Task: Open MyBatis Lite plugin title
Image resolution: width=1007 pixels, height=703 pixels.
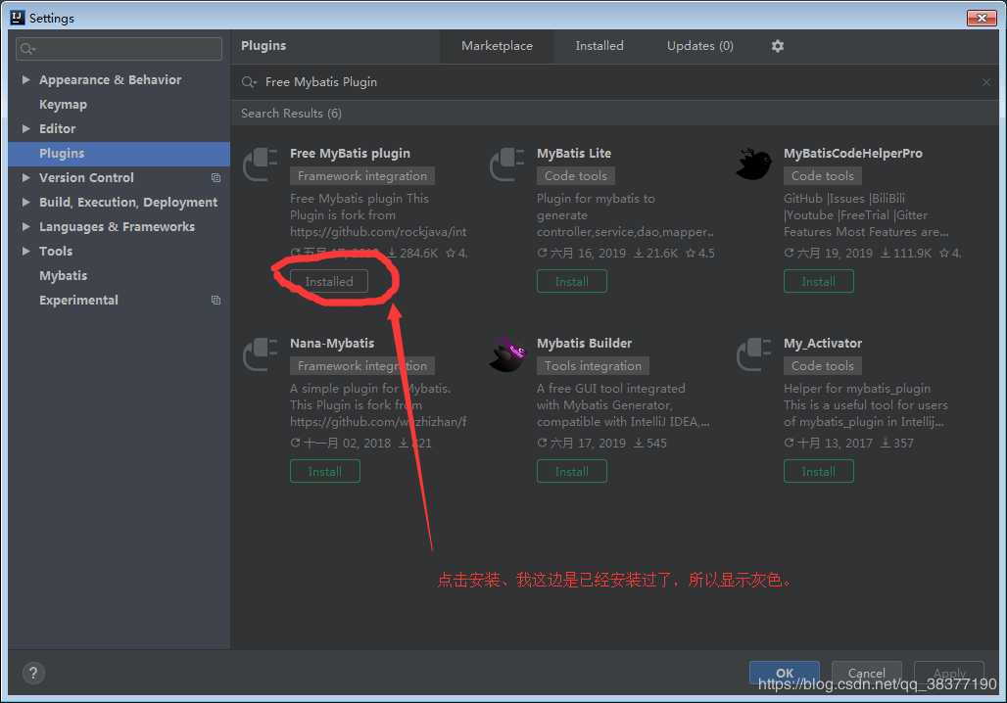Action: coord(574,154)
